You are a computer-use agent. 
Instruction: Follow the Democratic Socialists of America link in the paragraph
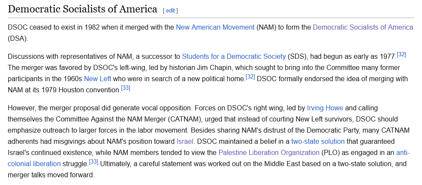pyautogui.click(x=363, y=27)
